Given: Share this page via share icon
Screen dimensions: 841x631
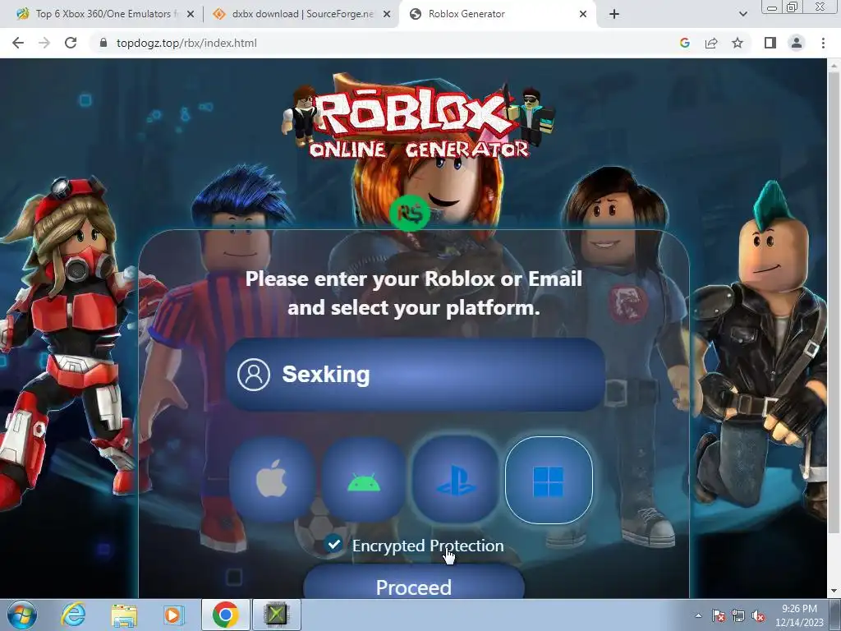Looking at the screenshot, I should 711,43.
